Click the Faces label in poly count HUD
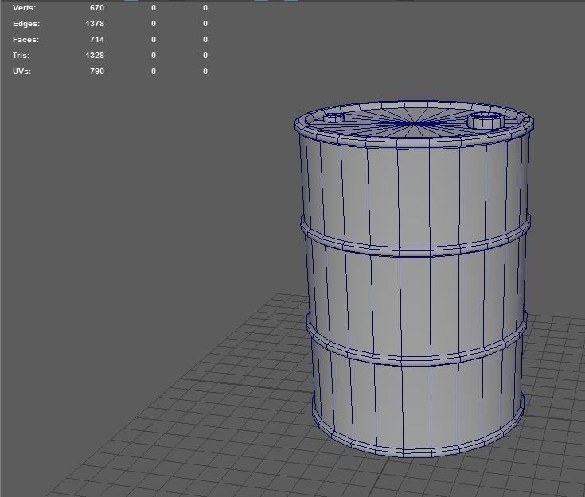This screenshot has height=497, width=585. coord(25,40)
